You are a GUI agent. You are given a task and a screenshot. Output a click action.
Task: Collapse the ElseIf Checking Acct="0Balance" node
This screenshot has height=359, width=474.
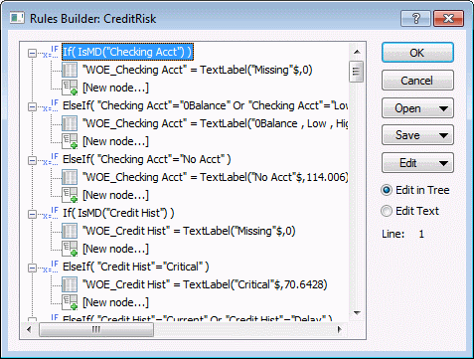pos(32,106)
